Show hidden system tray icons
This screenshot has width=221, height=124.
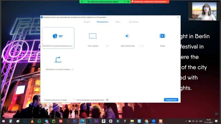[186, 121]
